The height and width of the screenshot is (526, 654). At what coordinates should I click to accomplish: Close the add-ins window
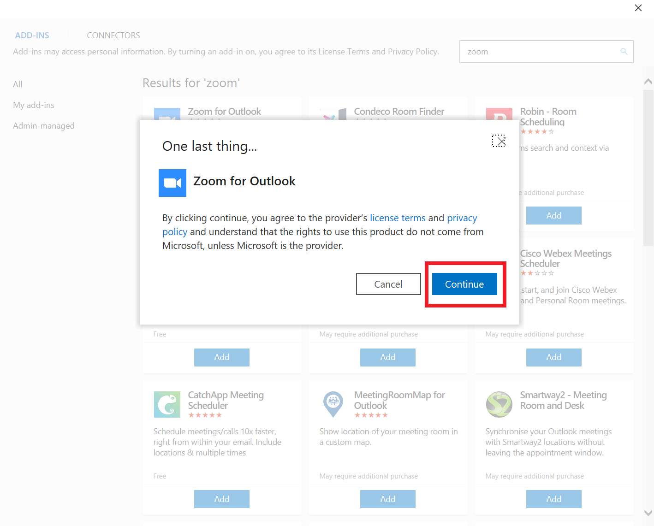[x=638, y=8]
